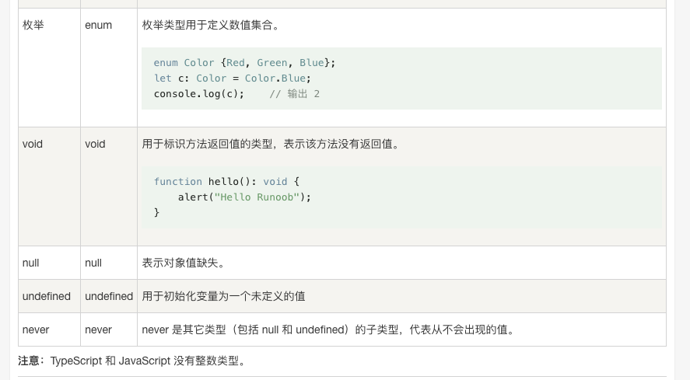The height and width of the screenshot is (380, 690).
Task: Select the 枚举类型用于定义数值集合 description text
Action: [211, 25]
